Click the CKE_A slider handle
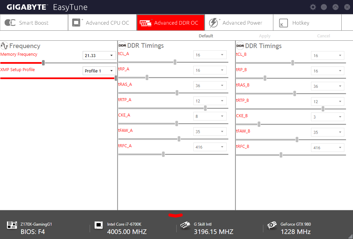This screenshot has width=353, height=239. click(177, 124)
